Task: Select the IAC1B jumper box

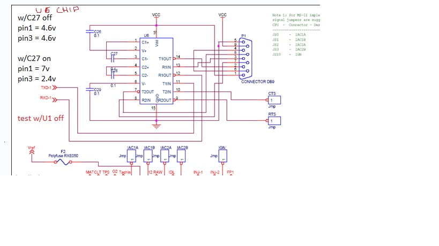Action: [x=148, y=156]
